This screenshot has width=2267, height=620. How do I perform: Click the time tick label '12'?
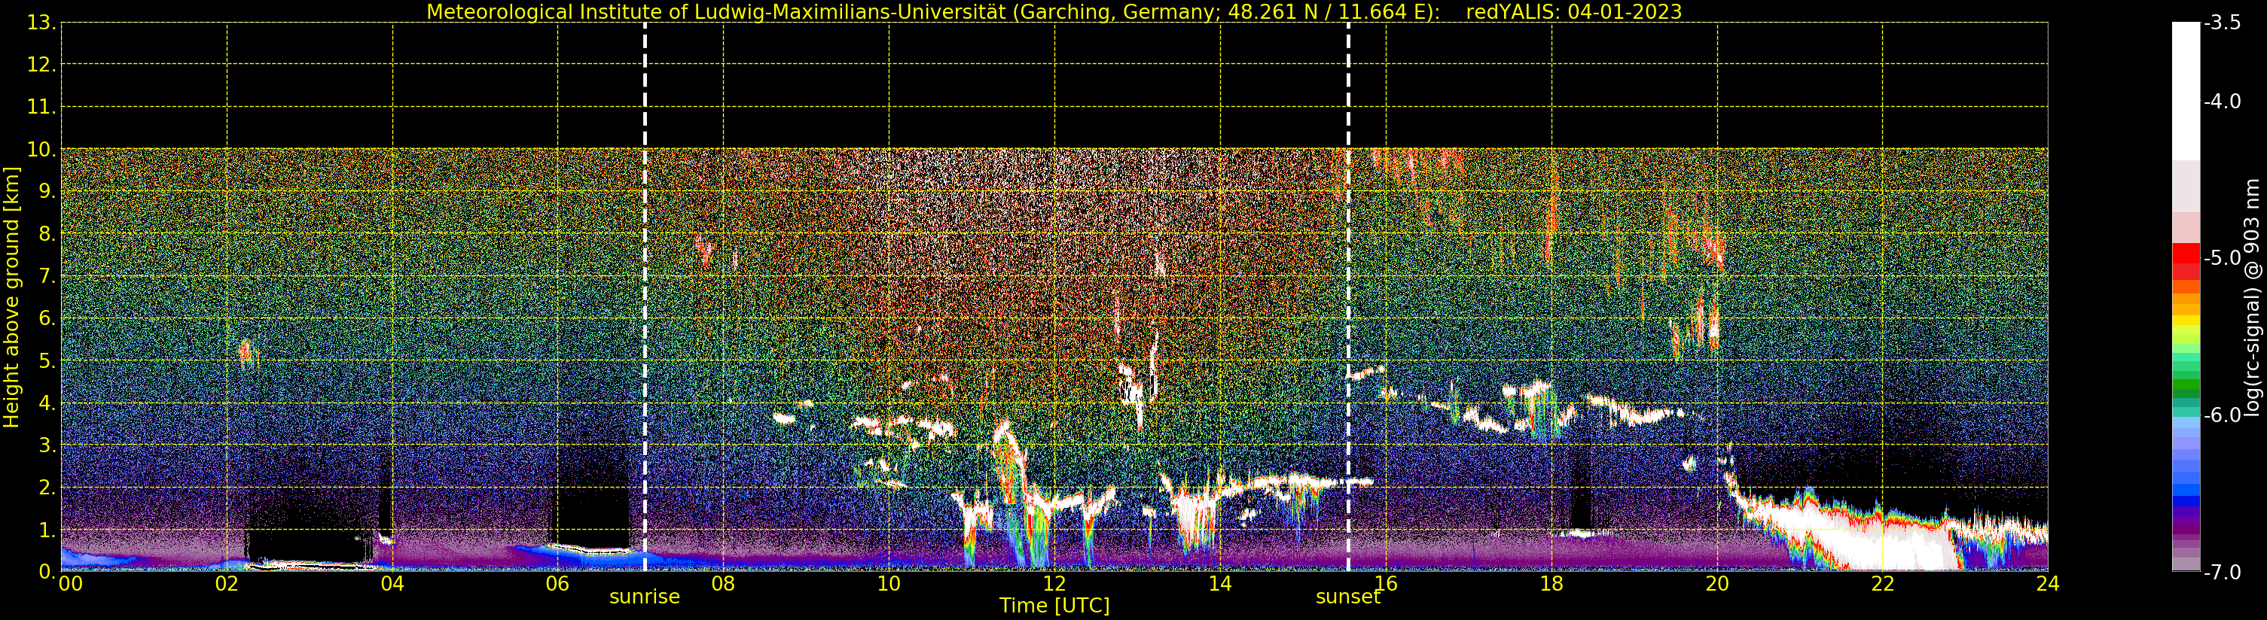[x=1054, y=583]
